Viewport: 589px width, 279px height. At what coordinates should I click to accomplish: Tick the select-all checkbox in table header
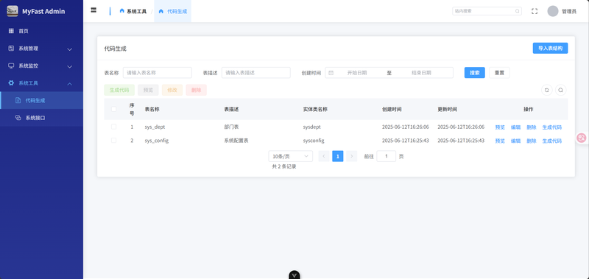(114, 109)
